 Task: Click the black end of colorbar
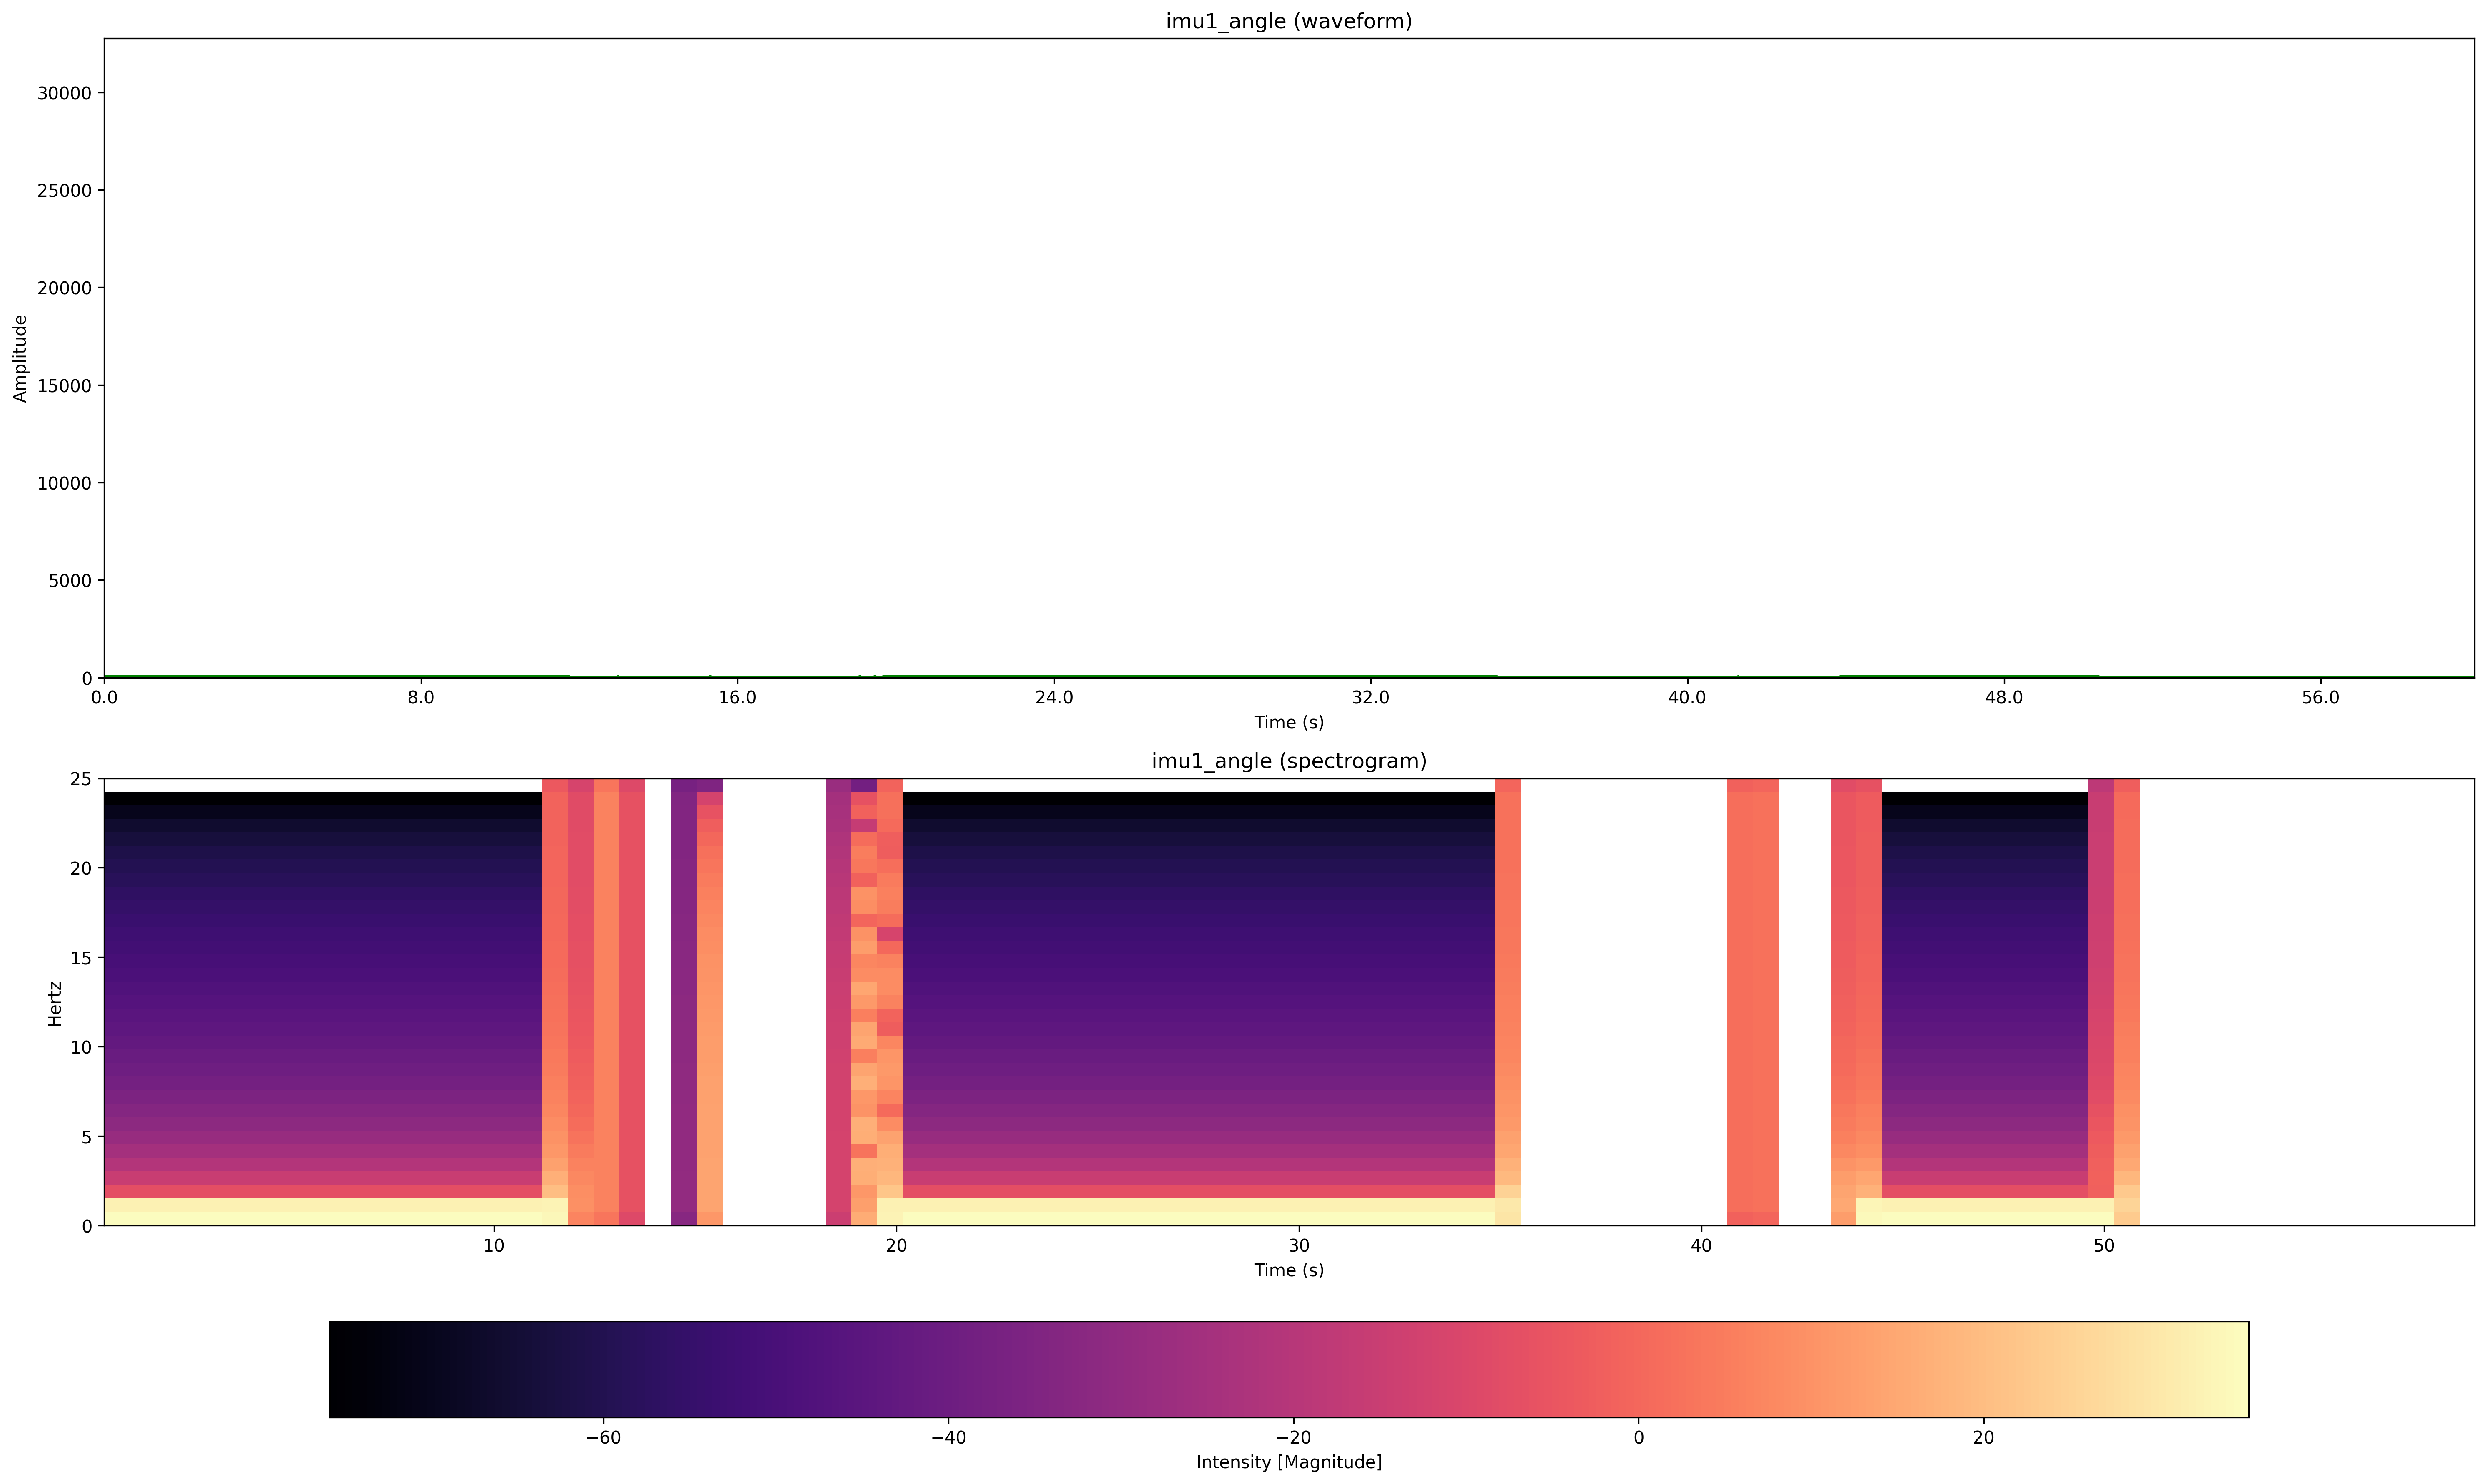345,1369
